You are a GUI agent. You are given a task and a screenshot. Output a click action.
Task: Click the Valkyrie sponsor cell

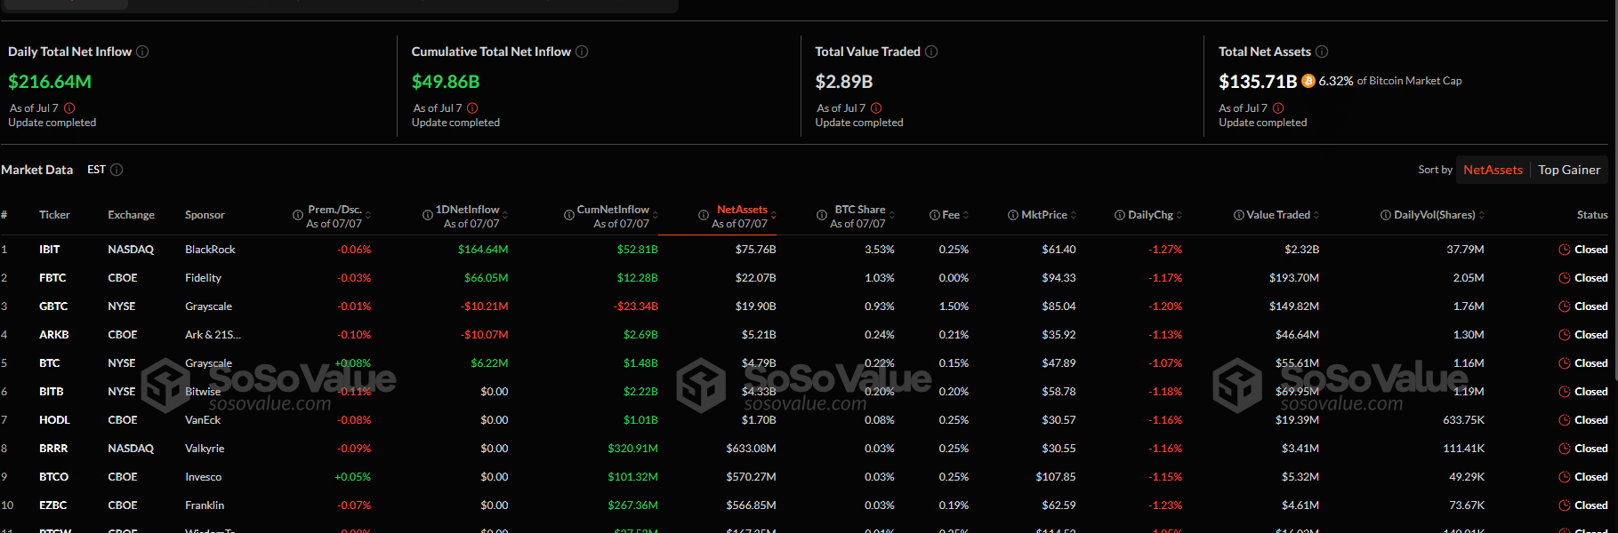(x=205, y=449)
